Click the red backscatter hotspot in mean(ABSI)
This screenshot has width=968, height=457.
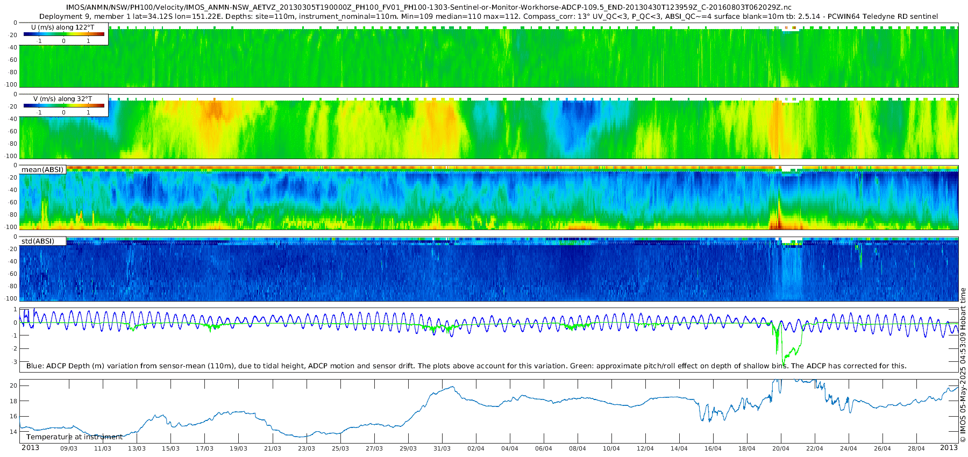pos(781,222)
